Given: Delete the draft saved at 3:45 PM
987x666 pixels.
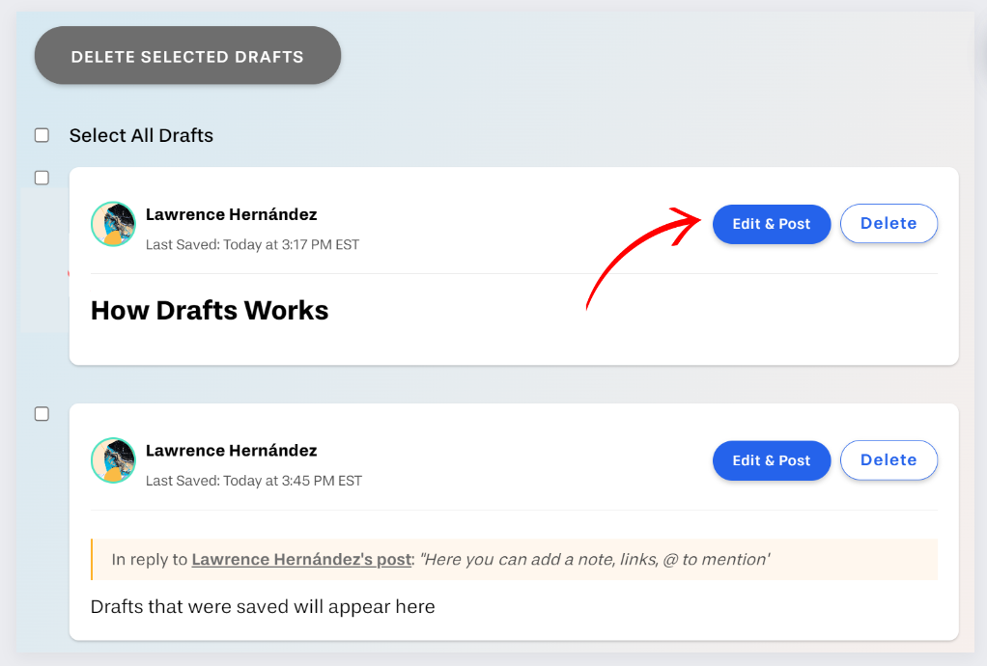Looking at the screenshot, I should pos(888,459).
